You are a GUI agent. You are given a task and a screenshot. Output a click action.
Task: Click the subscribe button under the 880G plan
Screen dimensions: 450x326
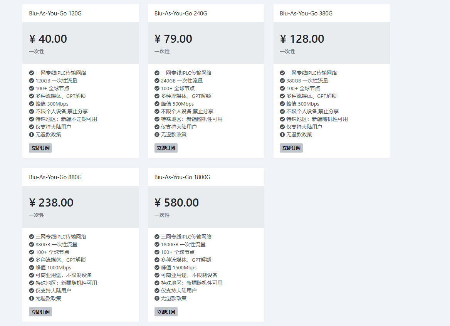click(40, 312)
